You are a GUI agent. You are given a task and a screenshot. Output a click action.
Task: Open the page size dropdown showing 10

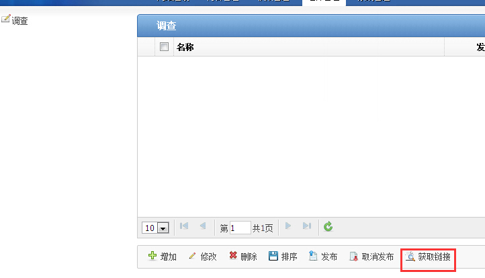(155, 228)
